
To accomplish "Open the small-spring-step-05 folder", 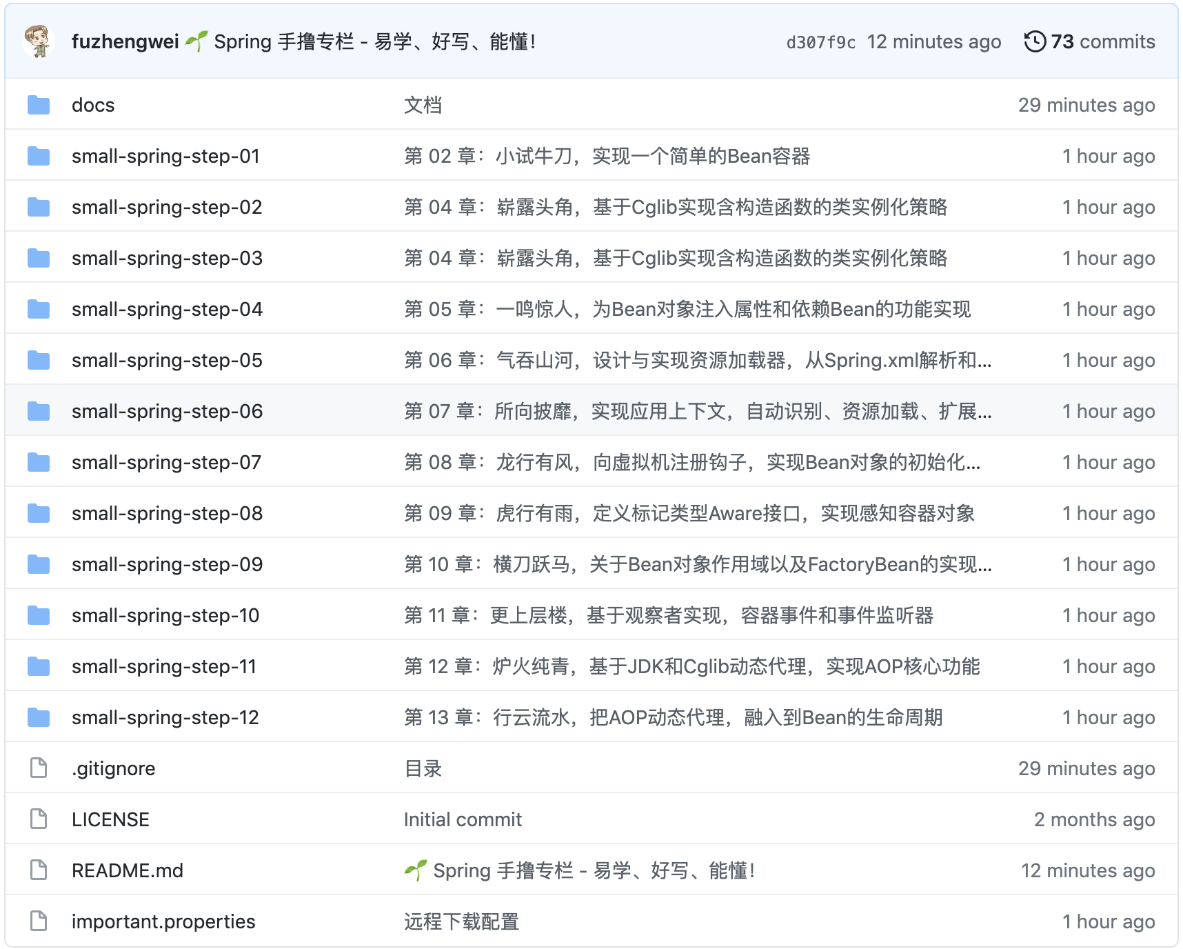I will [167, 360].
